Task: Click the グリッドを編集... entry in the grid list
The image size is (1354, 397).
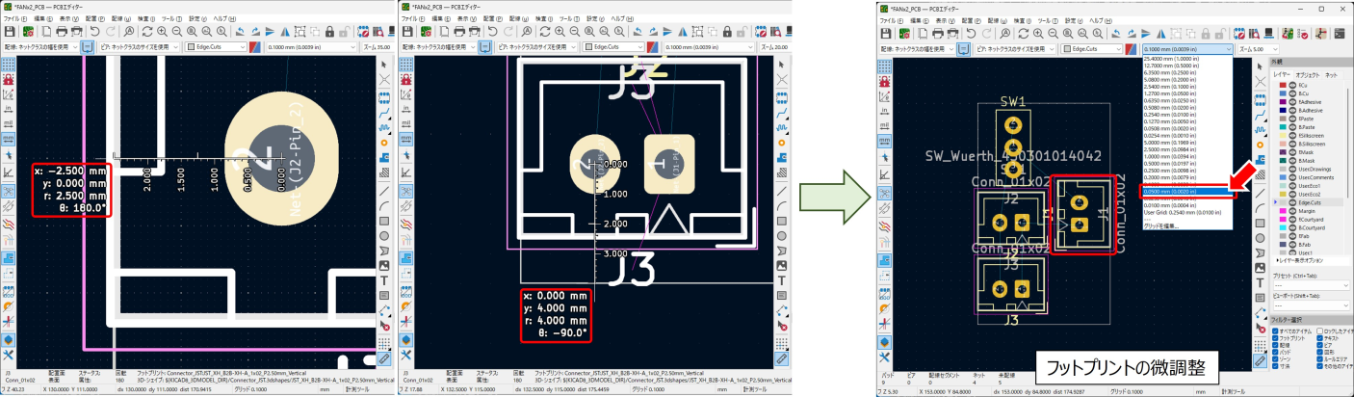Action: tap(1162, 225)
